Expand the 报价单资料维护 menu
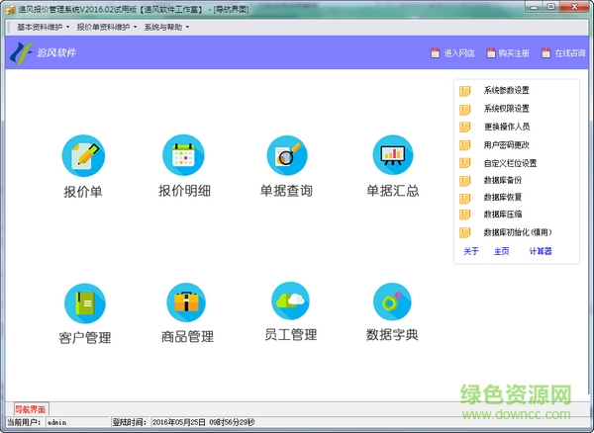Image resolution: width=594 pixels, height=433 pixels. 107,27
